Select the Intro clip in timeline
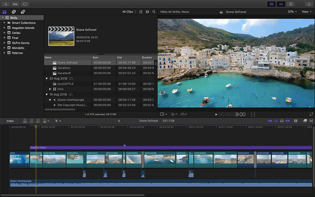 tap(19, 160)
